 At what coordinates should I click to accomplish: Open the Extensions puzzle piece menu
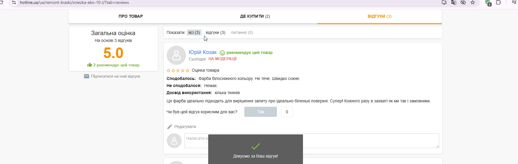(498, 2)
